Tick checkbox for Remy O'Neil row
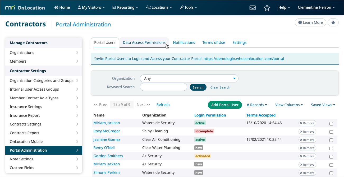Viewport: 344px width, 177px height. click(331, 148)
